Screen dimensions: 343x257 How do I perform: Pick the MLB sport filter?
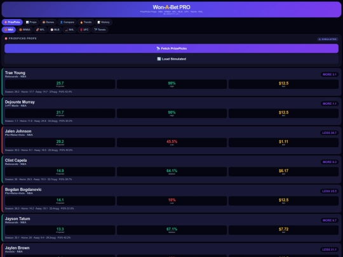(x=55, y=30)
